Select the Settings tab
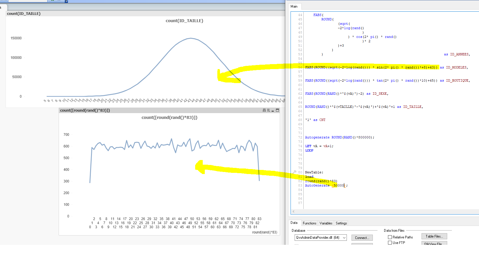 point(341,223)
